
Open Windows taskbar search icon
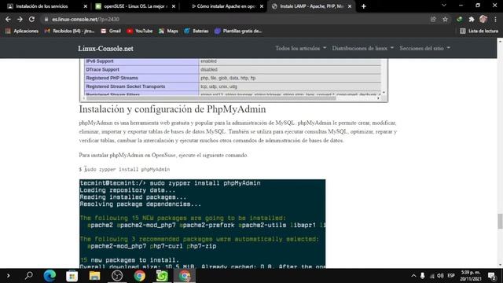point(29,276)
